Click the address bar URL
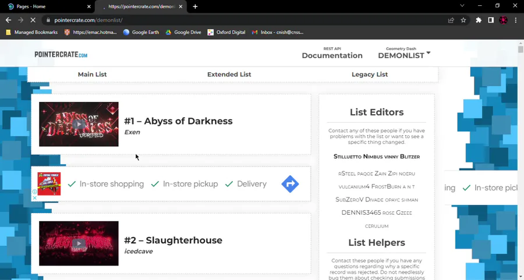The height and width of the screenshot is (280, 524). click(88, 20)
